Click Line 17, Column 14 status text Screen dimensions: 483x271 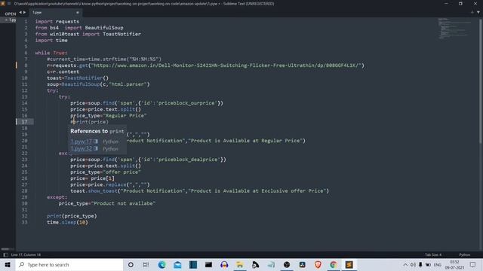pos(26,254)
